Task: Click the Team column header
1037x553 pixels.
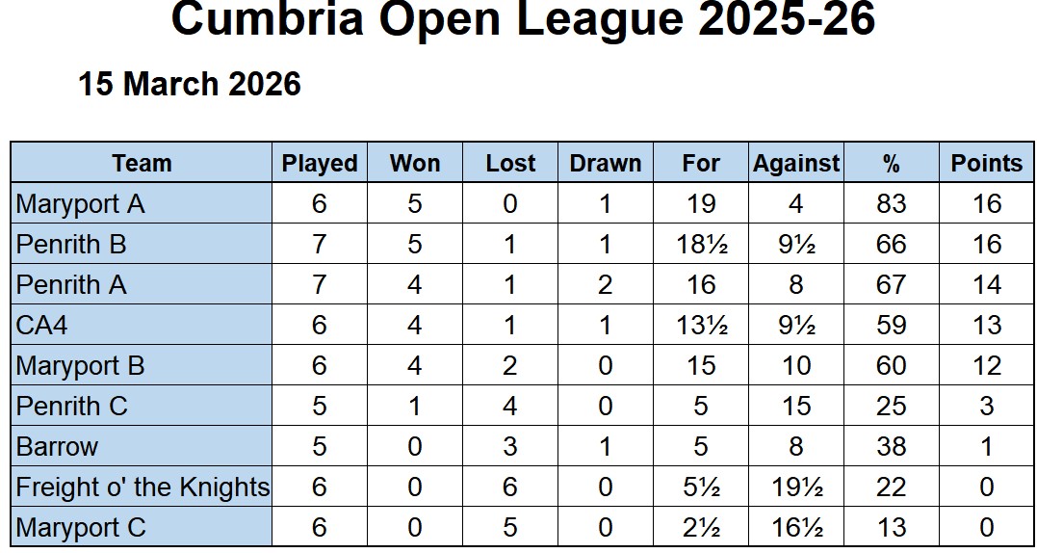Action: click(142, 163)
